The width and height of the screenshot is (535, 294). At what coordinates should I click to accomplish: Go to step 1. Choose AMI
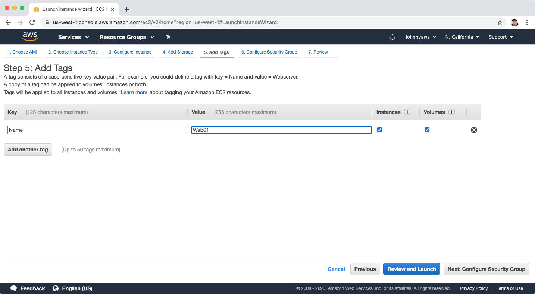click(x=22, y=52)
